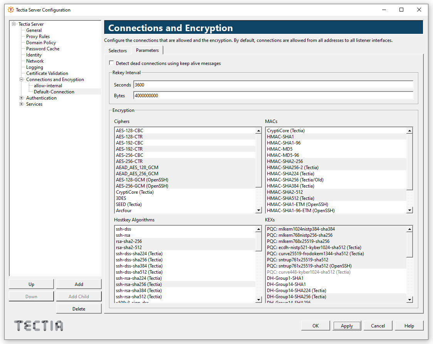Select 3DES in Ciphers list
433x344 pixels.
click(185, 198)
